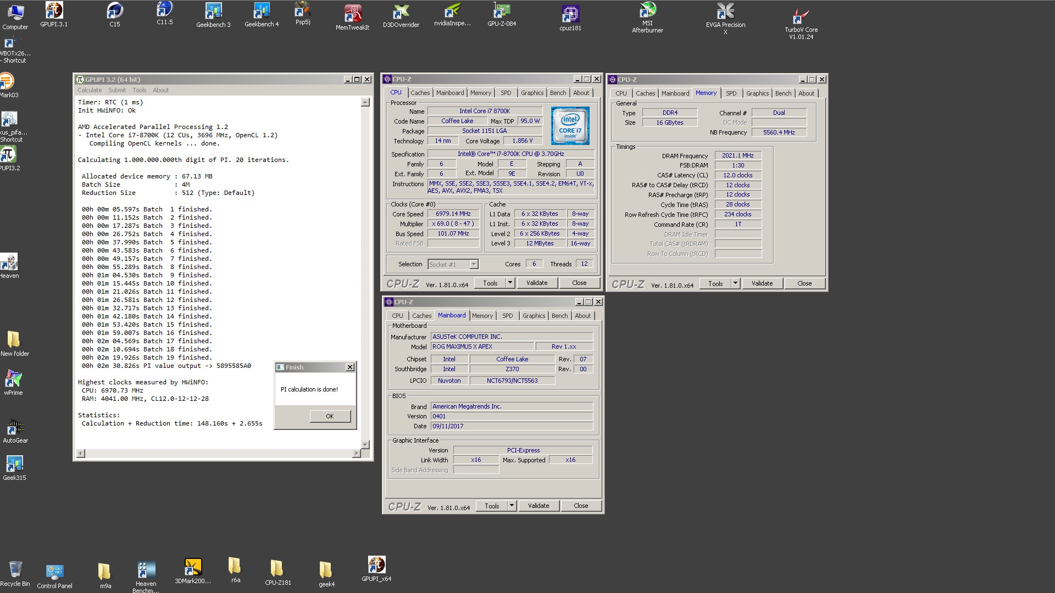This screenshot has width=1055, height=593.
Task: Open the r6a folder icon
Action: click(x=235, y=570)
